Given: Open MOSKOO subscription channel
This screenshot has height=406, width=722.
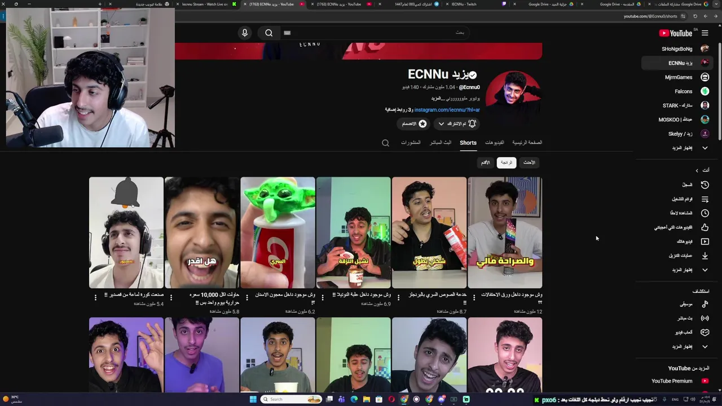Looking at the screenshot, I should pos(676,120).
